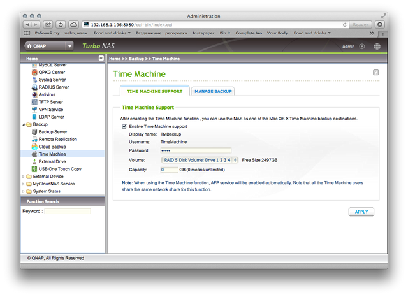
Task: Open the bookmarks book icon
Action: coord(27,33)
